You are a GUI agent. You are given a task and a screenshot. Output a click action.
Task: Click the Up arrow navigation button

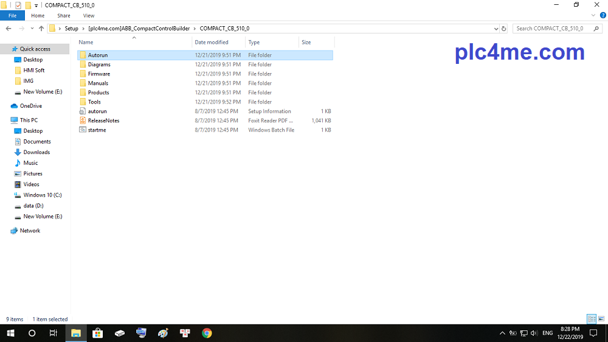pyautogui.click(x=41, y=29)
